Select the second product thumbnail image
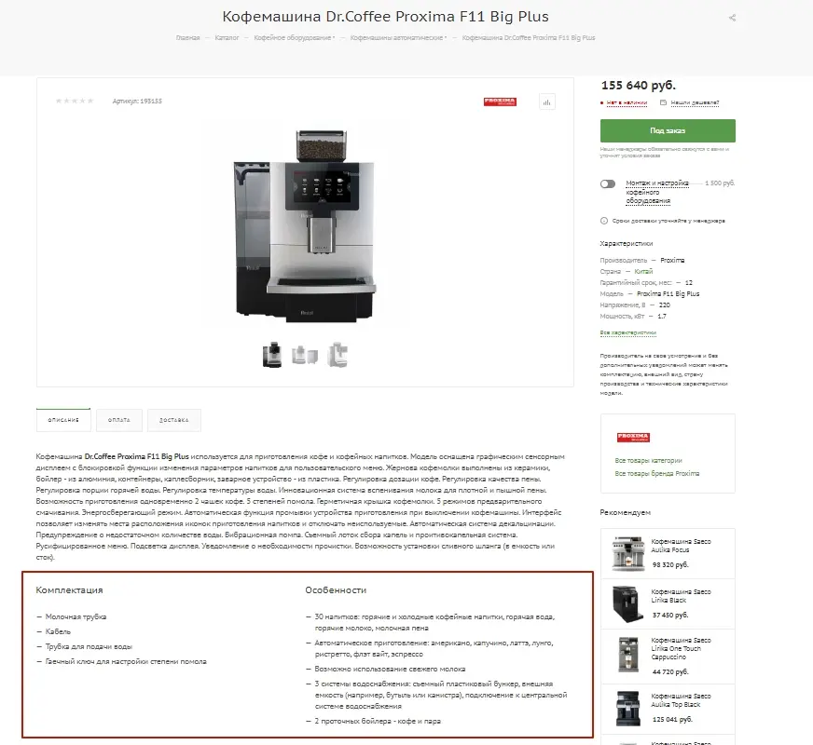Screen dimensions: 813x745 tap(304, 355)
